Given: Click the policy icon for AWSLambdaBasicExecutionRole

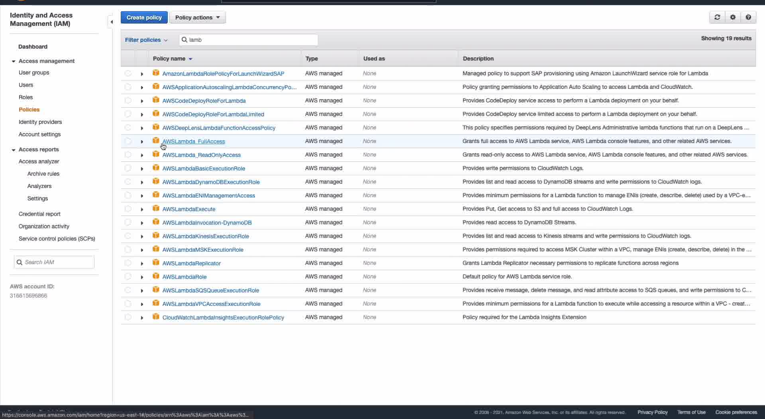Looking at the screenshot, I should [x=156, y=168].
